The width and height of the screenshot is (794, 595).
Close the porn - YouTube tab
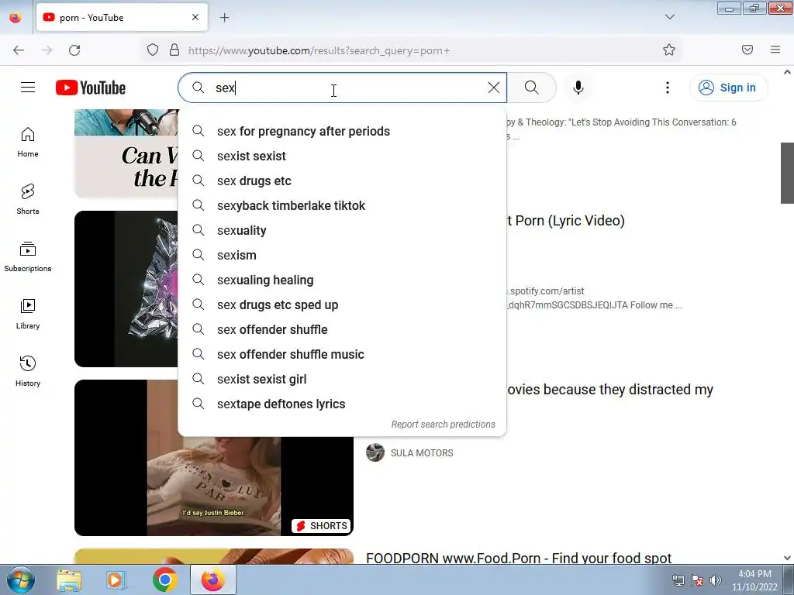195,17
